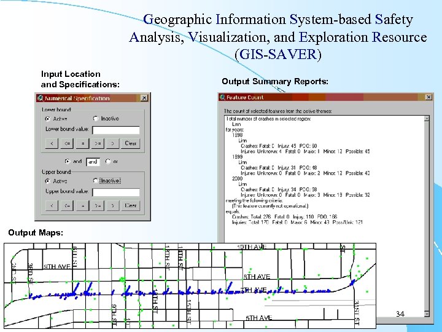Click the Upper bound value input field
This screenshot has width=442, height=332.
[x=116, y=192]
